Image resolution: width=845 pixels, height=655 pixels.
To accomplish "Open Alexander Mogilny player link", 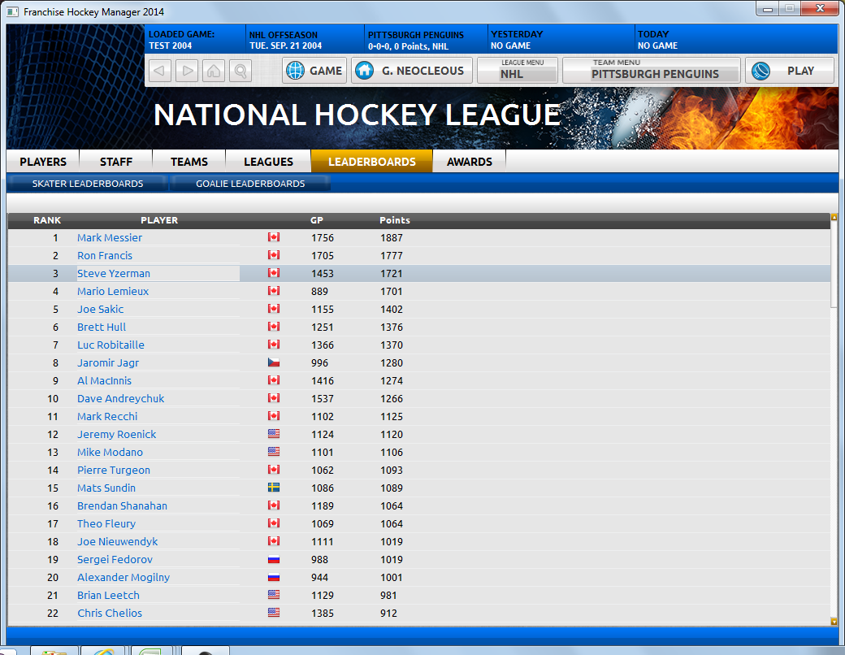I will tap(123, 577).
